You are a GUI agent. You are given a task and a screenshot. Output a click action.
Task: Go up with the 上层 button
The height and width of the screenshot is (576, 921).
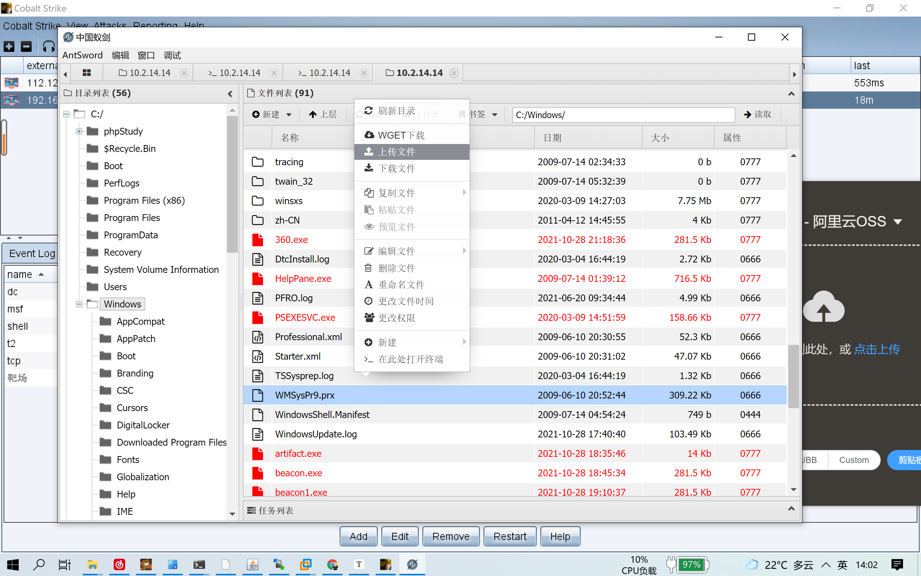tap(323, 114)
